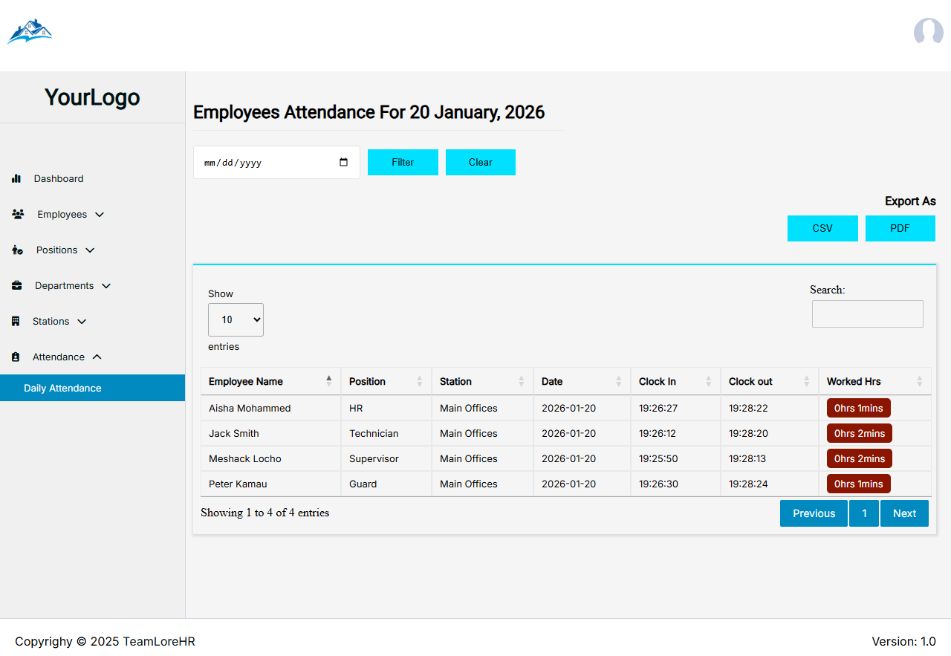Click the Positions person-key icon
This screenshot has height=656, width=951.
tap(17, 250)
